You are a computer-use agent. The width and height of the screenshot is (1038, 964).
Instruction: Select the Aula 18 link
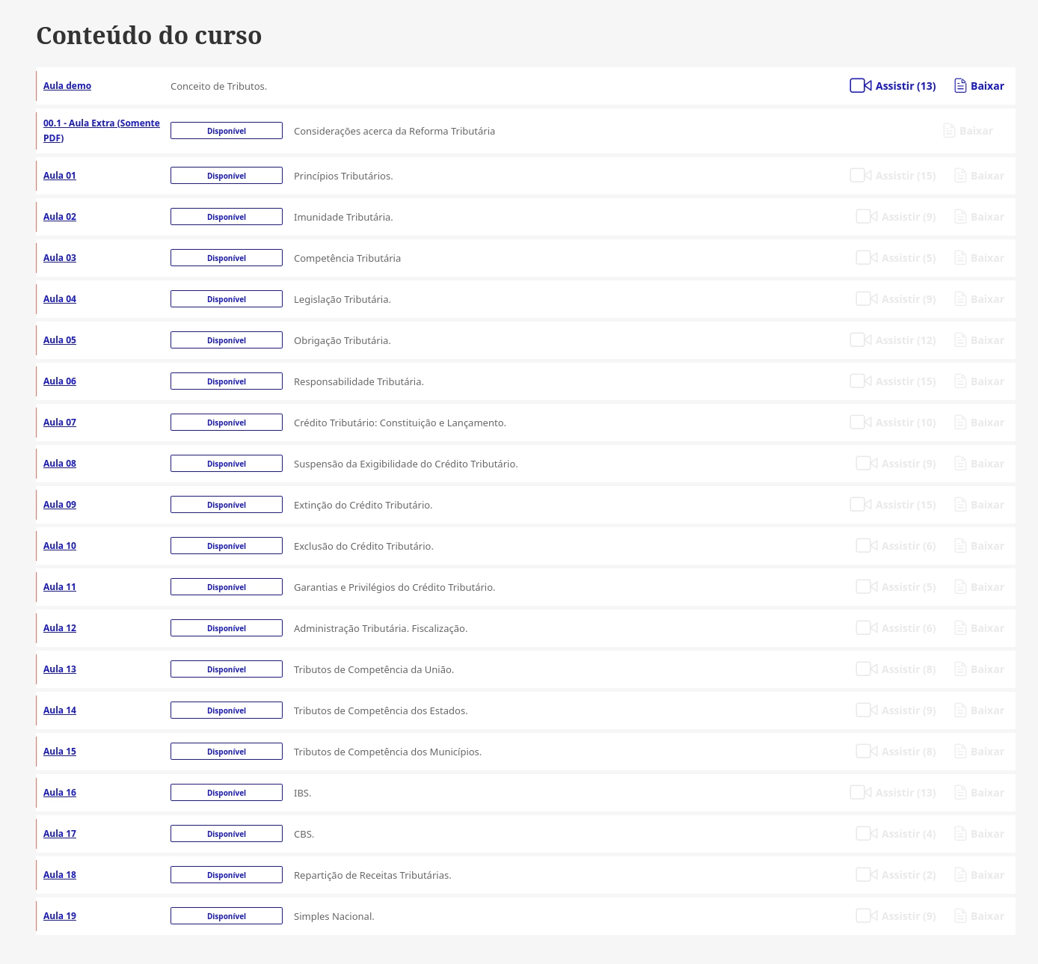point(60,875)
